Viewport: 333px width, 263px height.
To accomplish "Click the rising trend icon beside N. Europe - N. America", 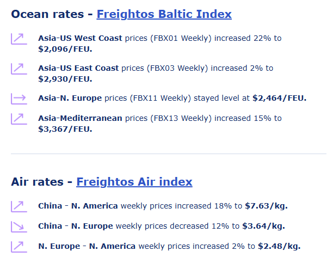I will click(18, 246).
